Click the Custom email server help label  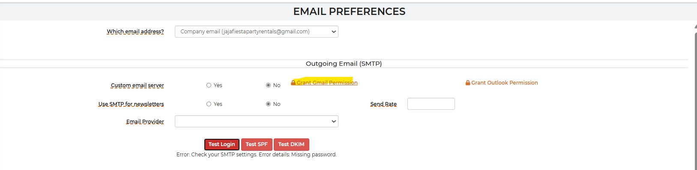(x=137, y=85)
